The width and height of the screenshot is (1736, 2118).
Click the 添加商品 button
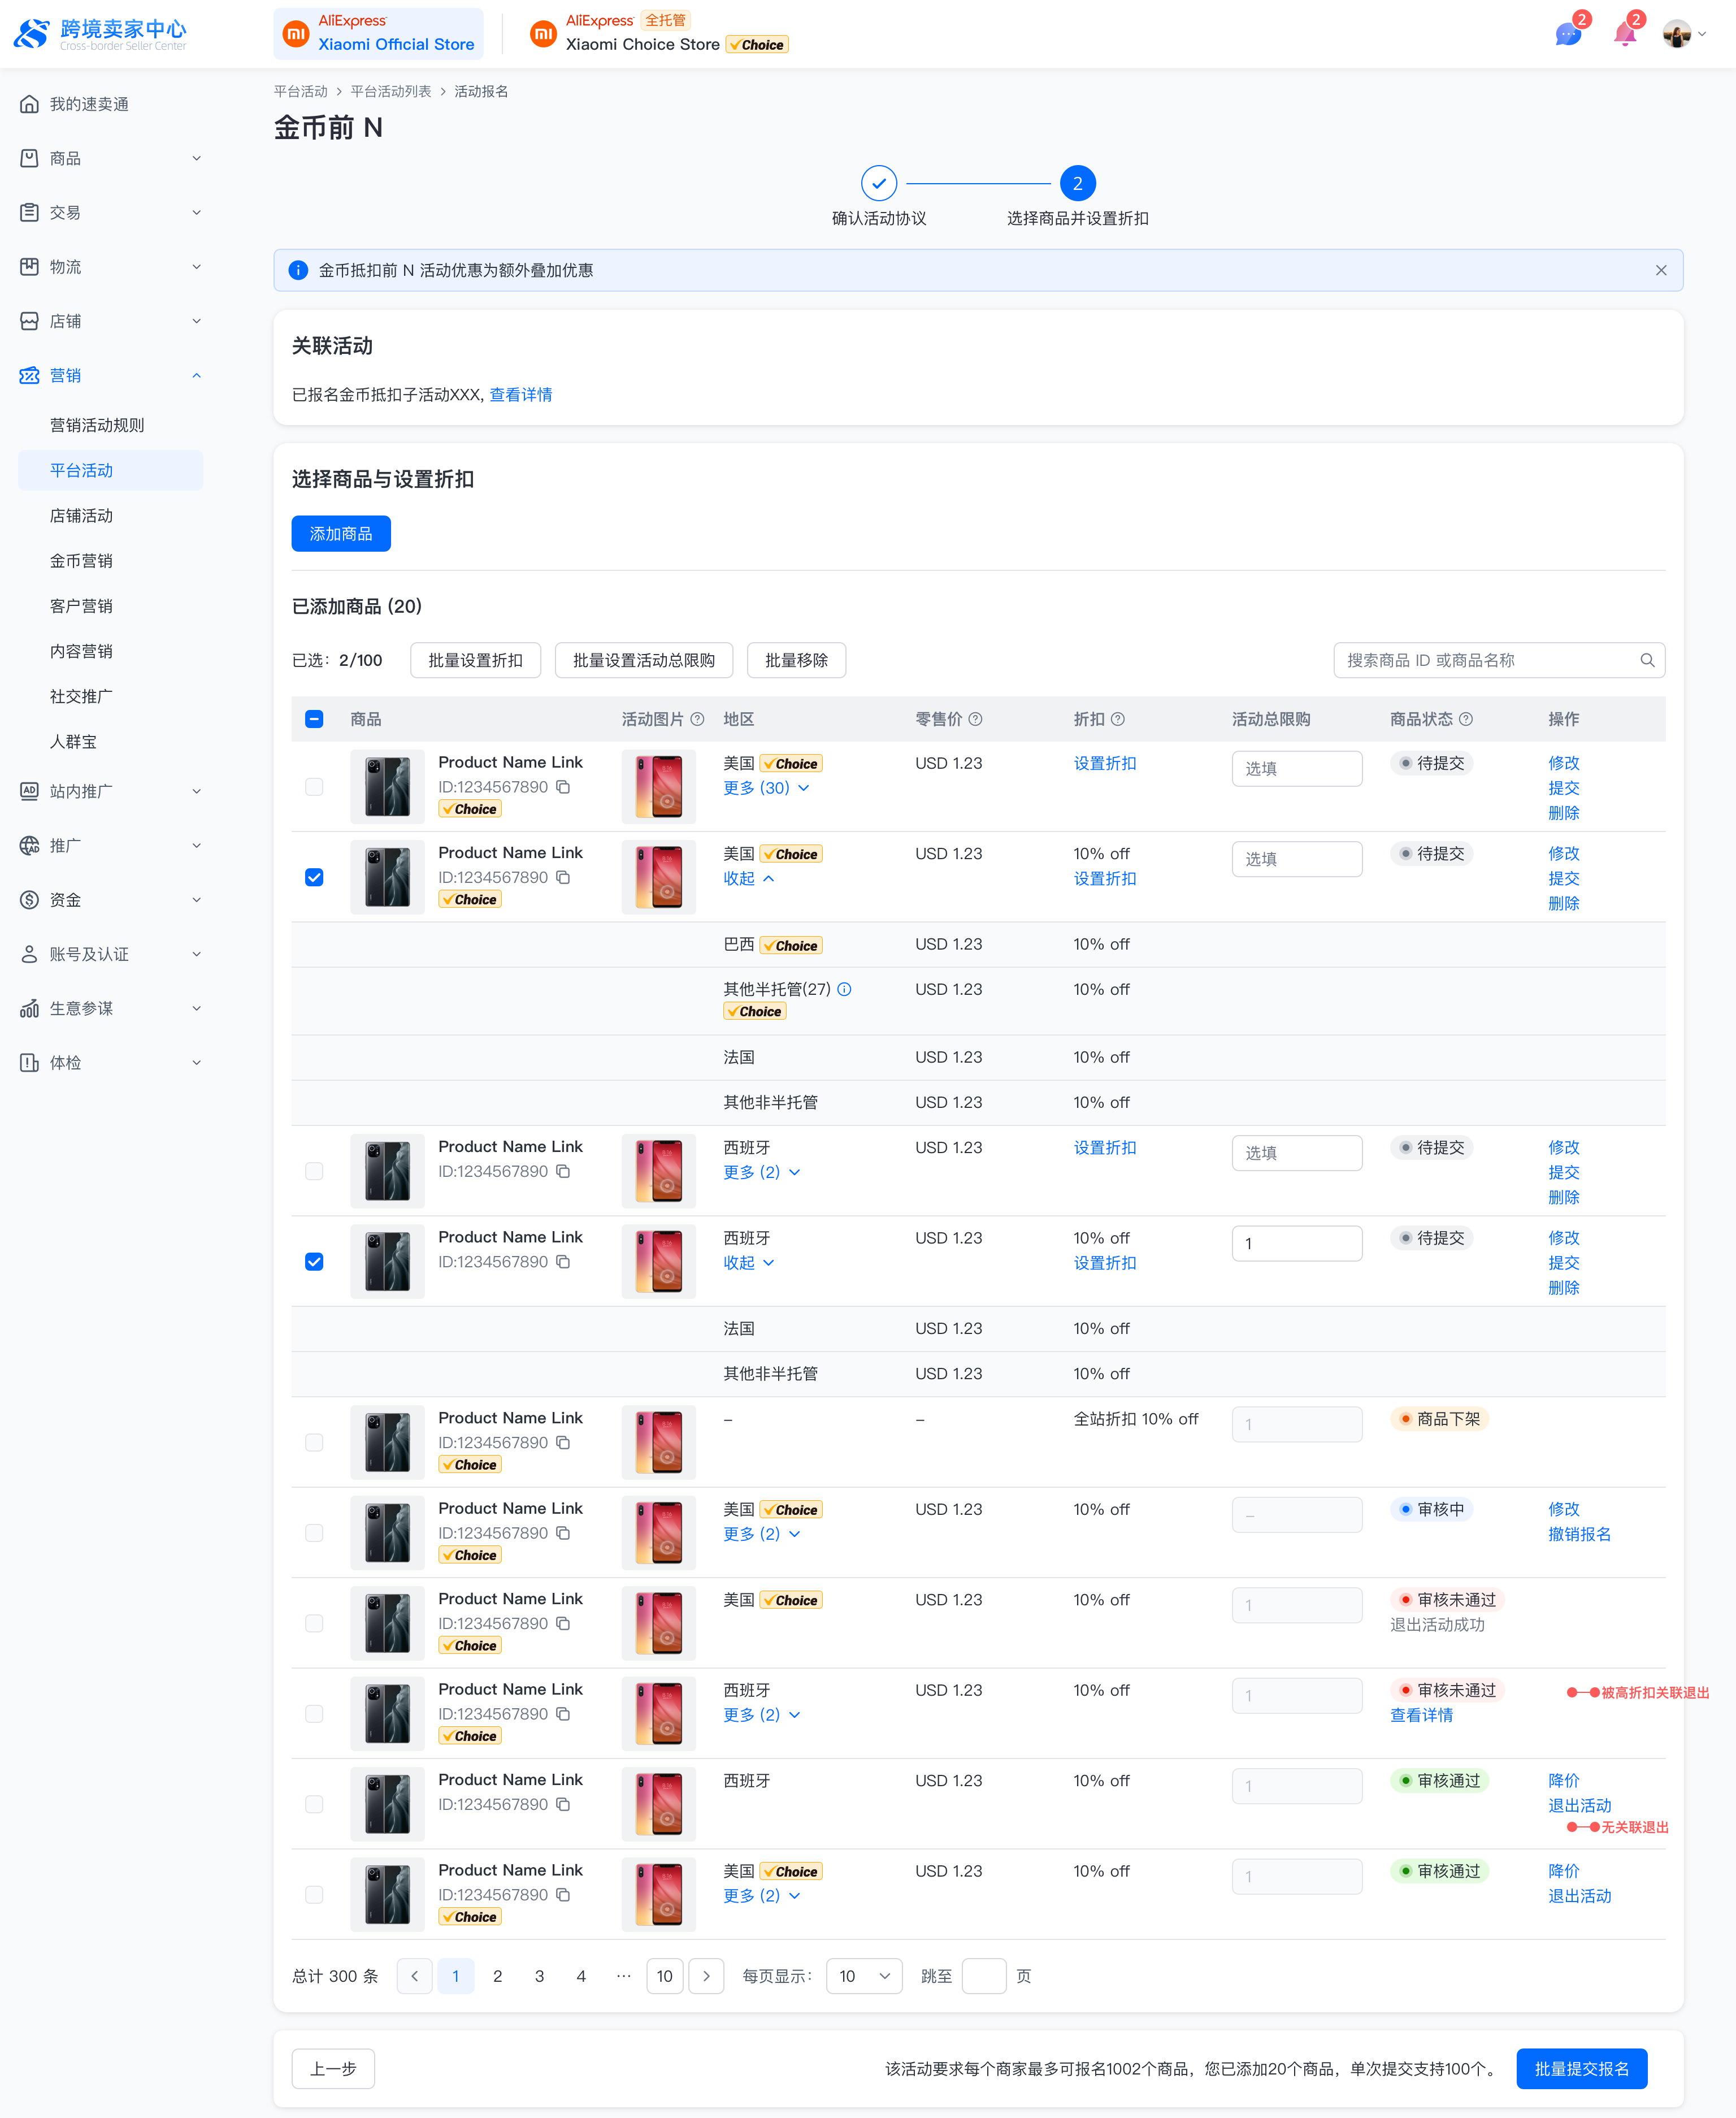tap(340, 533)
